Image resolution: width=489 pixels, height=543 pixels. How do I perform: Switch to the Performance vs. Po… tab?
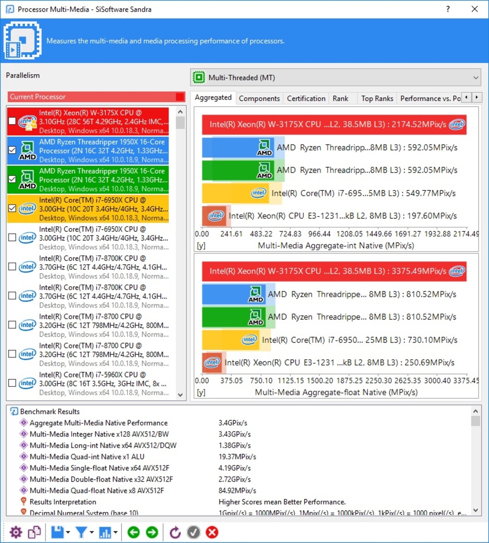(x=430, y=98)
